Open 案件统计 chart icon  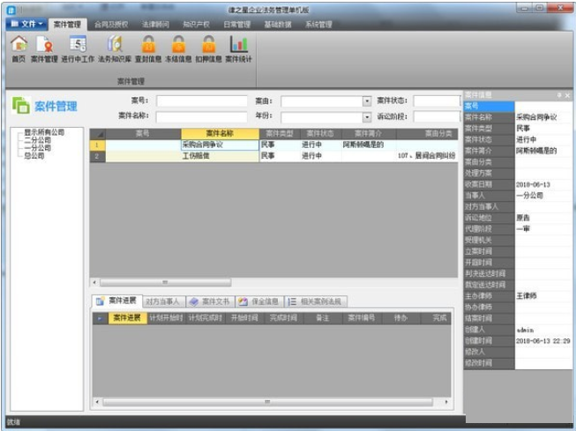pyautogui.click(x=238, y=48)
